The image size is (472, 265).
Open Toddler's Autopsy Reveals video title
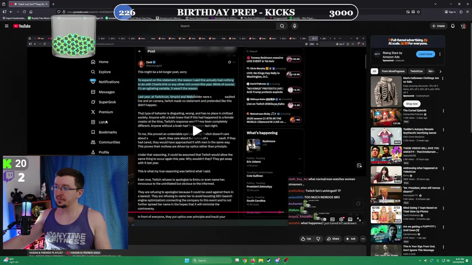coord(420,131)
